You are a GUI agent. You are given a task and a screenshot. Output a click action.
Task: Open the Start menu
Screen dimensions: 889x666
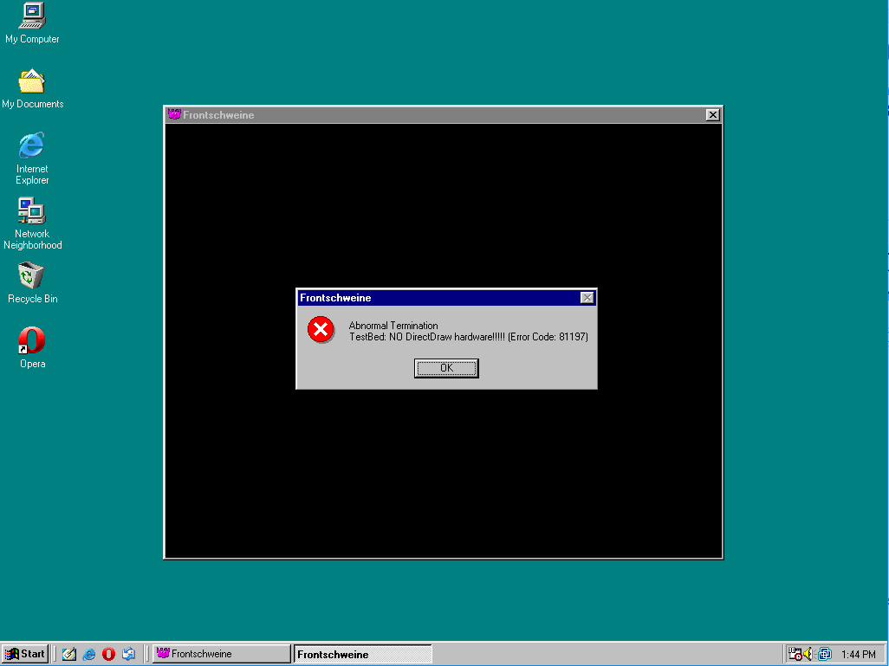click(23, 654)
